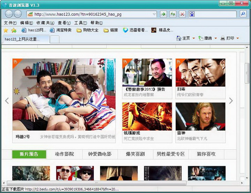Open the 玛德2号 large movie image
The image size is (251, 193).
64,95
